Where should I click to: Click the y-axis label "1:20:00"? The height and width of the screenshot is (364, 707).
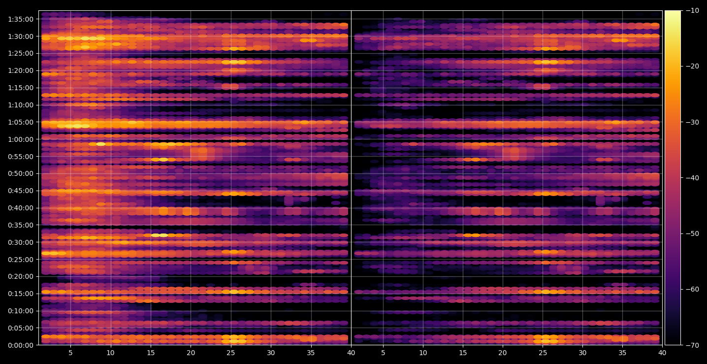click(x=21, y=70)
